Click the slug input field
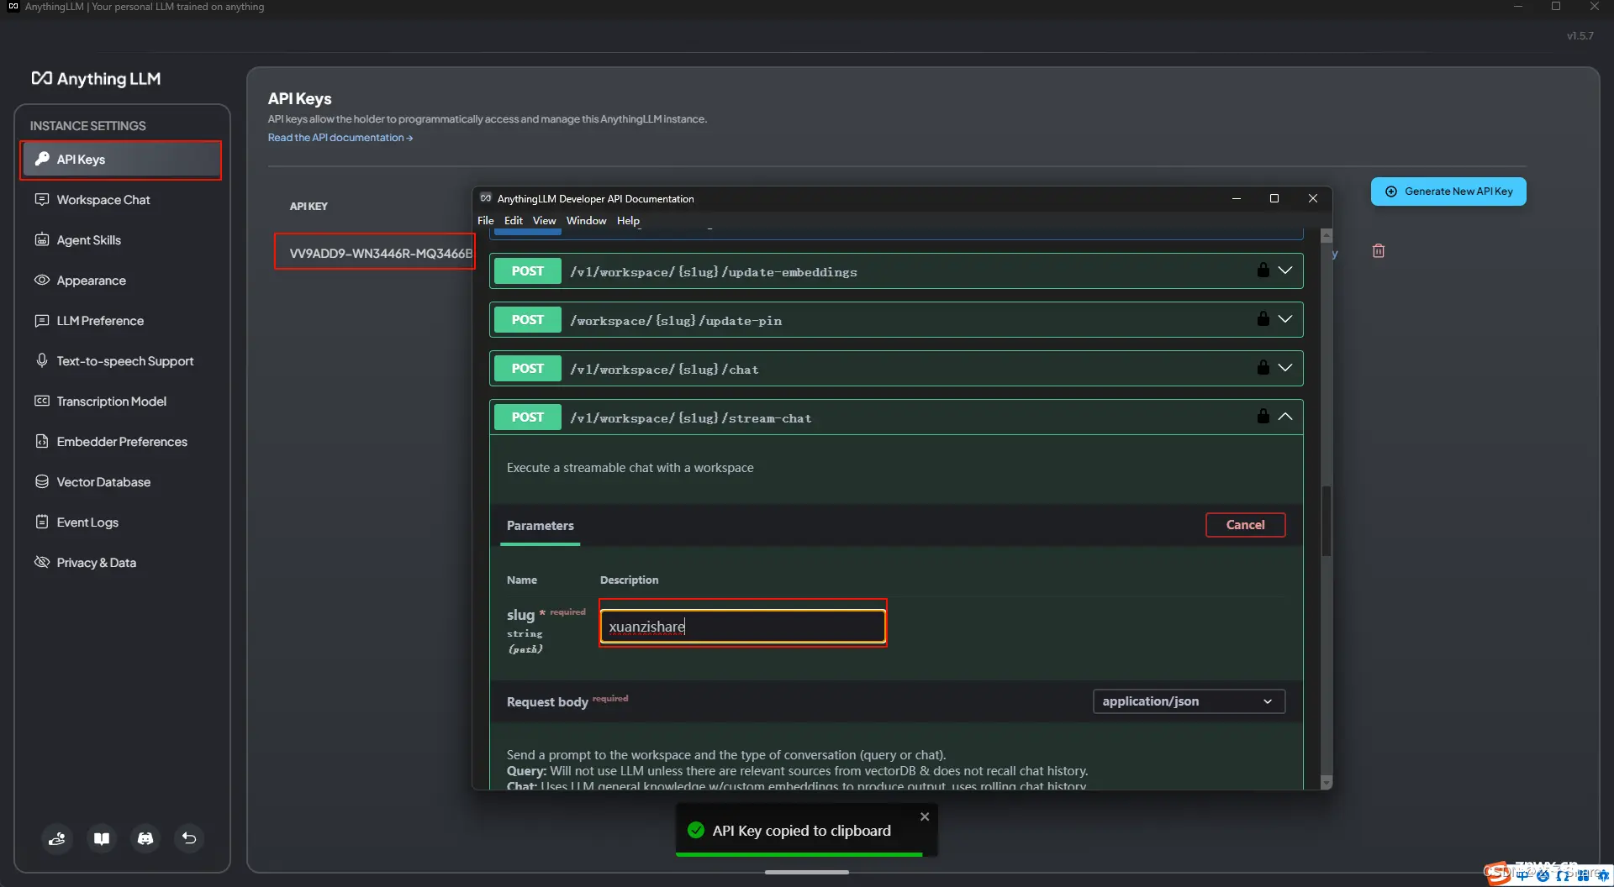Image resolution: width=1614 pixels, height=887 pixels. pyautogui.click(x=743, y=627)
